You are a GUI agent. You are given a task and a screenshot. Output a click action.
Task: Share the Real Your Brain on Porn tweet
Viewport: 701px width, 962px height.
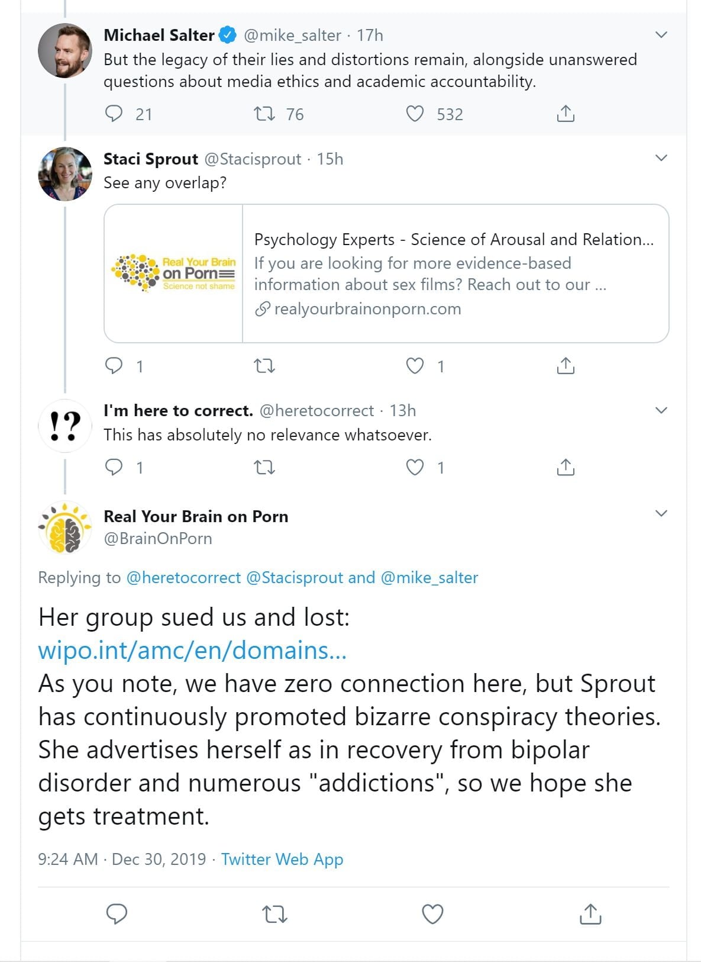590,914
